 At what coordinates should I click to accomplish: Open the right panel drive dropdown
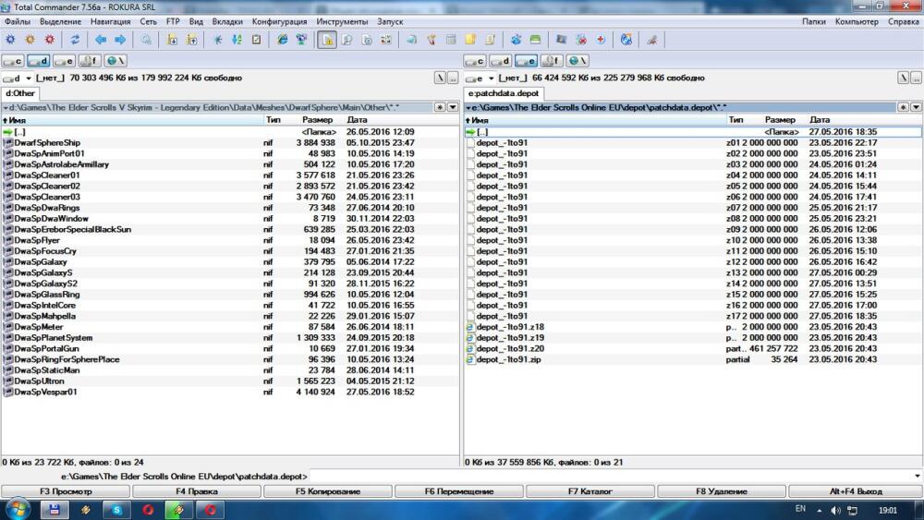[x=491, y=78]
